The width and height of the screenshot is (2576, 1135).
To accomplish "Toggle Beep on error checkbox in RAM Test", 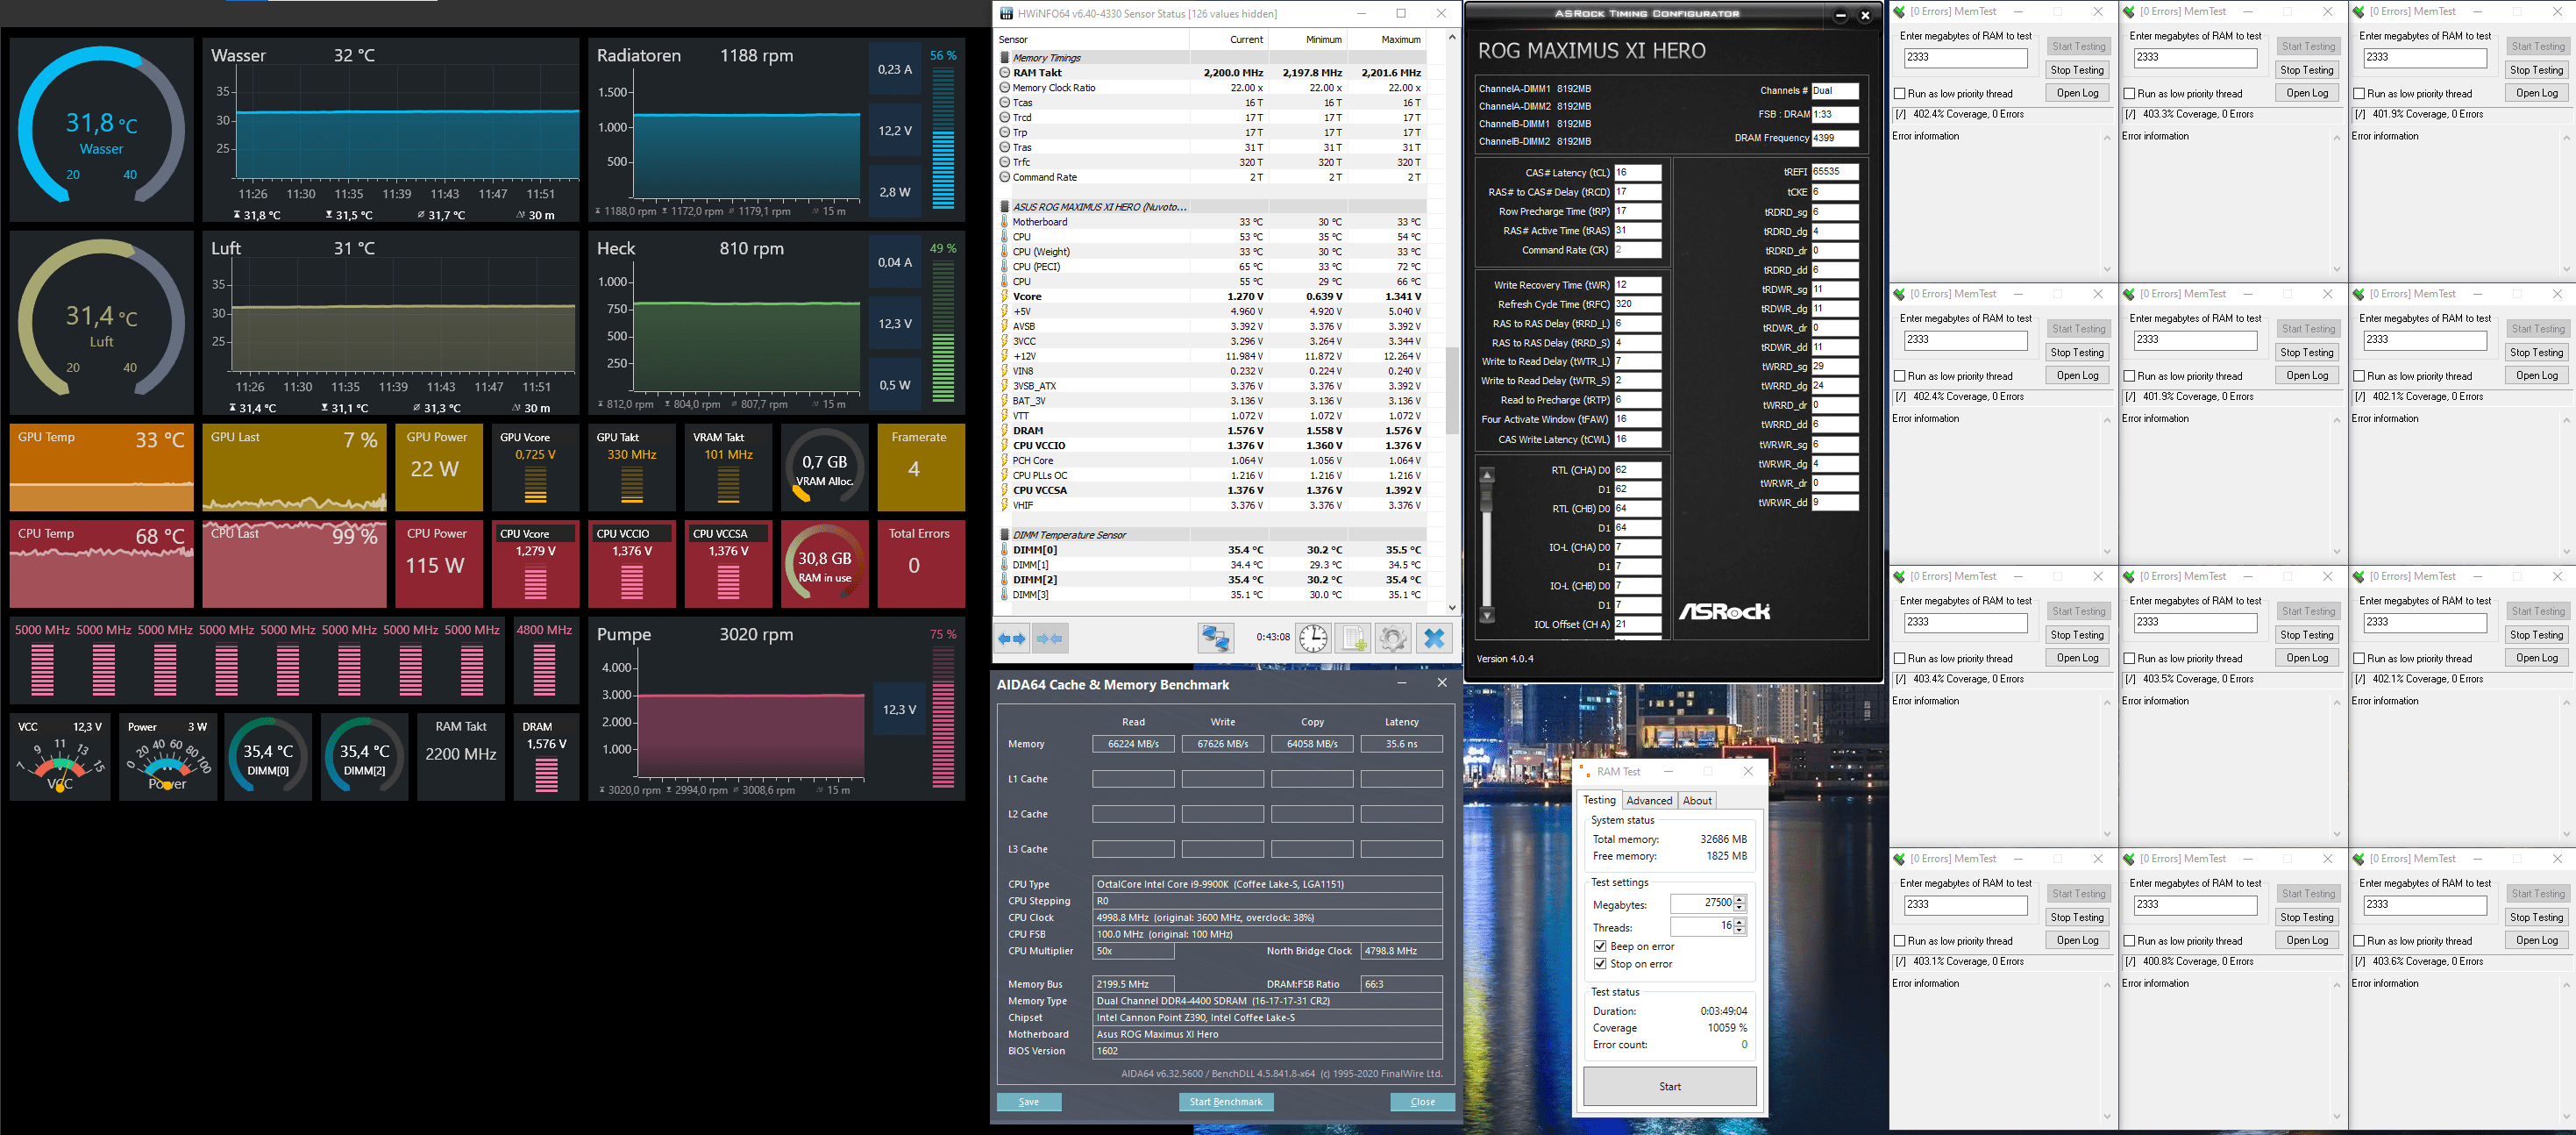I will [x=1600, y=947].
